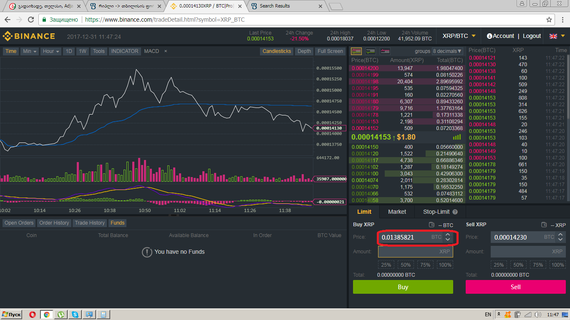Click the Stop-Limit help question mark icon
The height and width of the screenshot is (320, 570).
pos(455,212)
